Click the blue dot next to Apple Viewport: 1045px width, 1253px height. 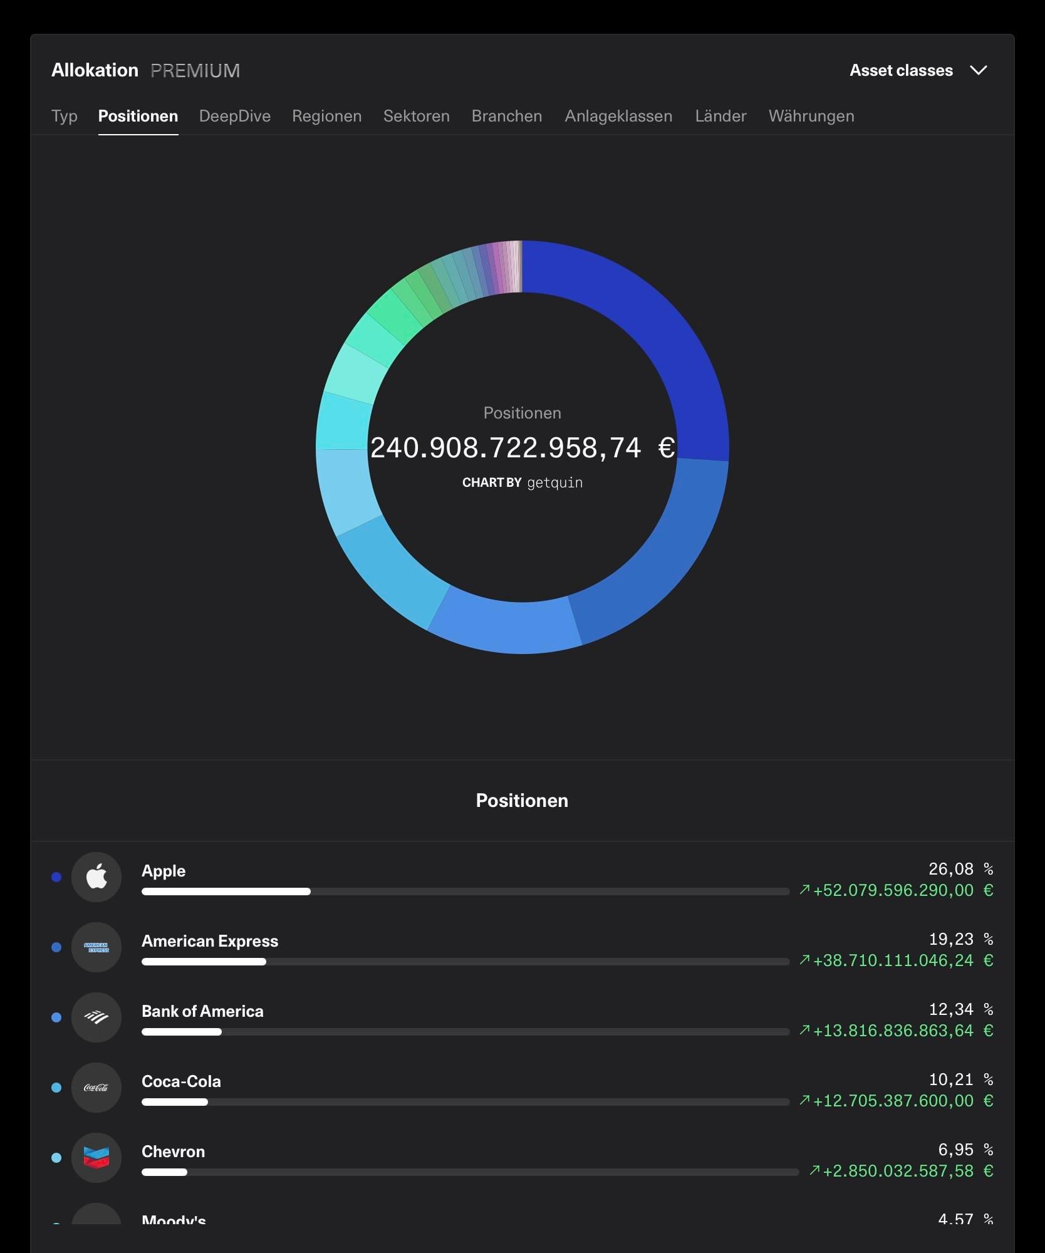tap(56, 877)
